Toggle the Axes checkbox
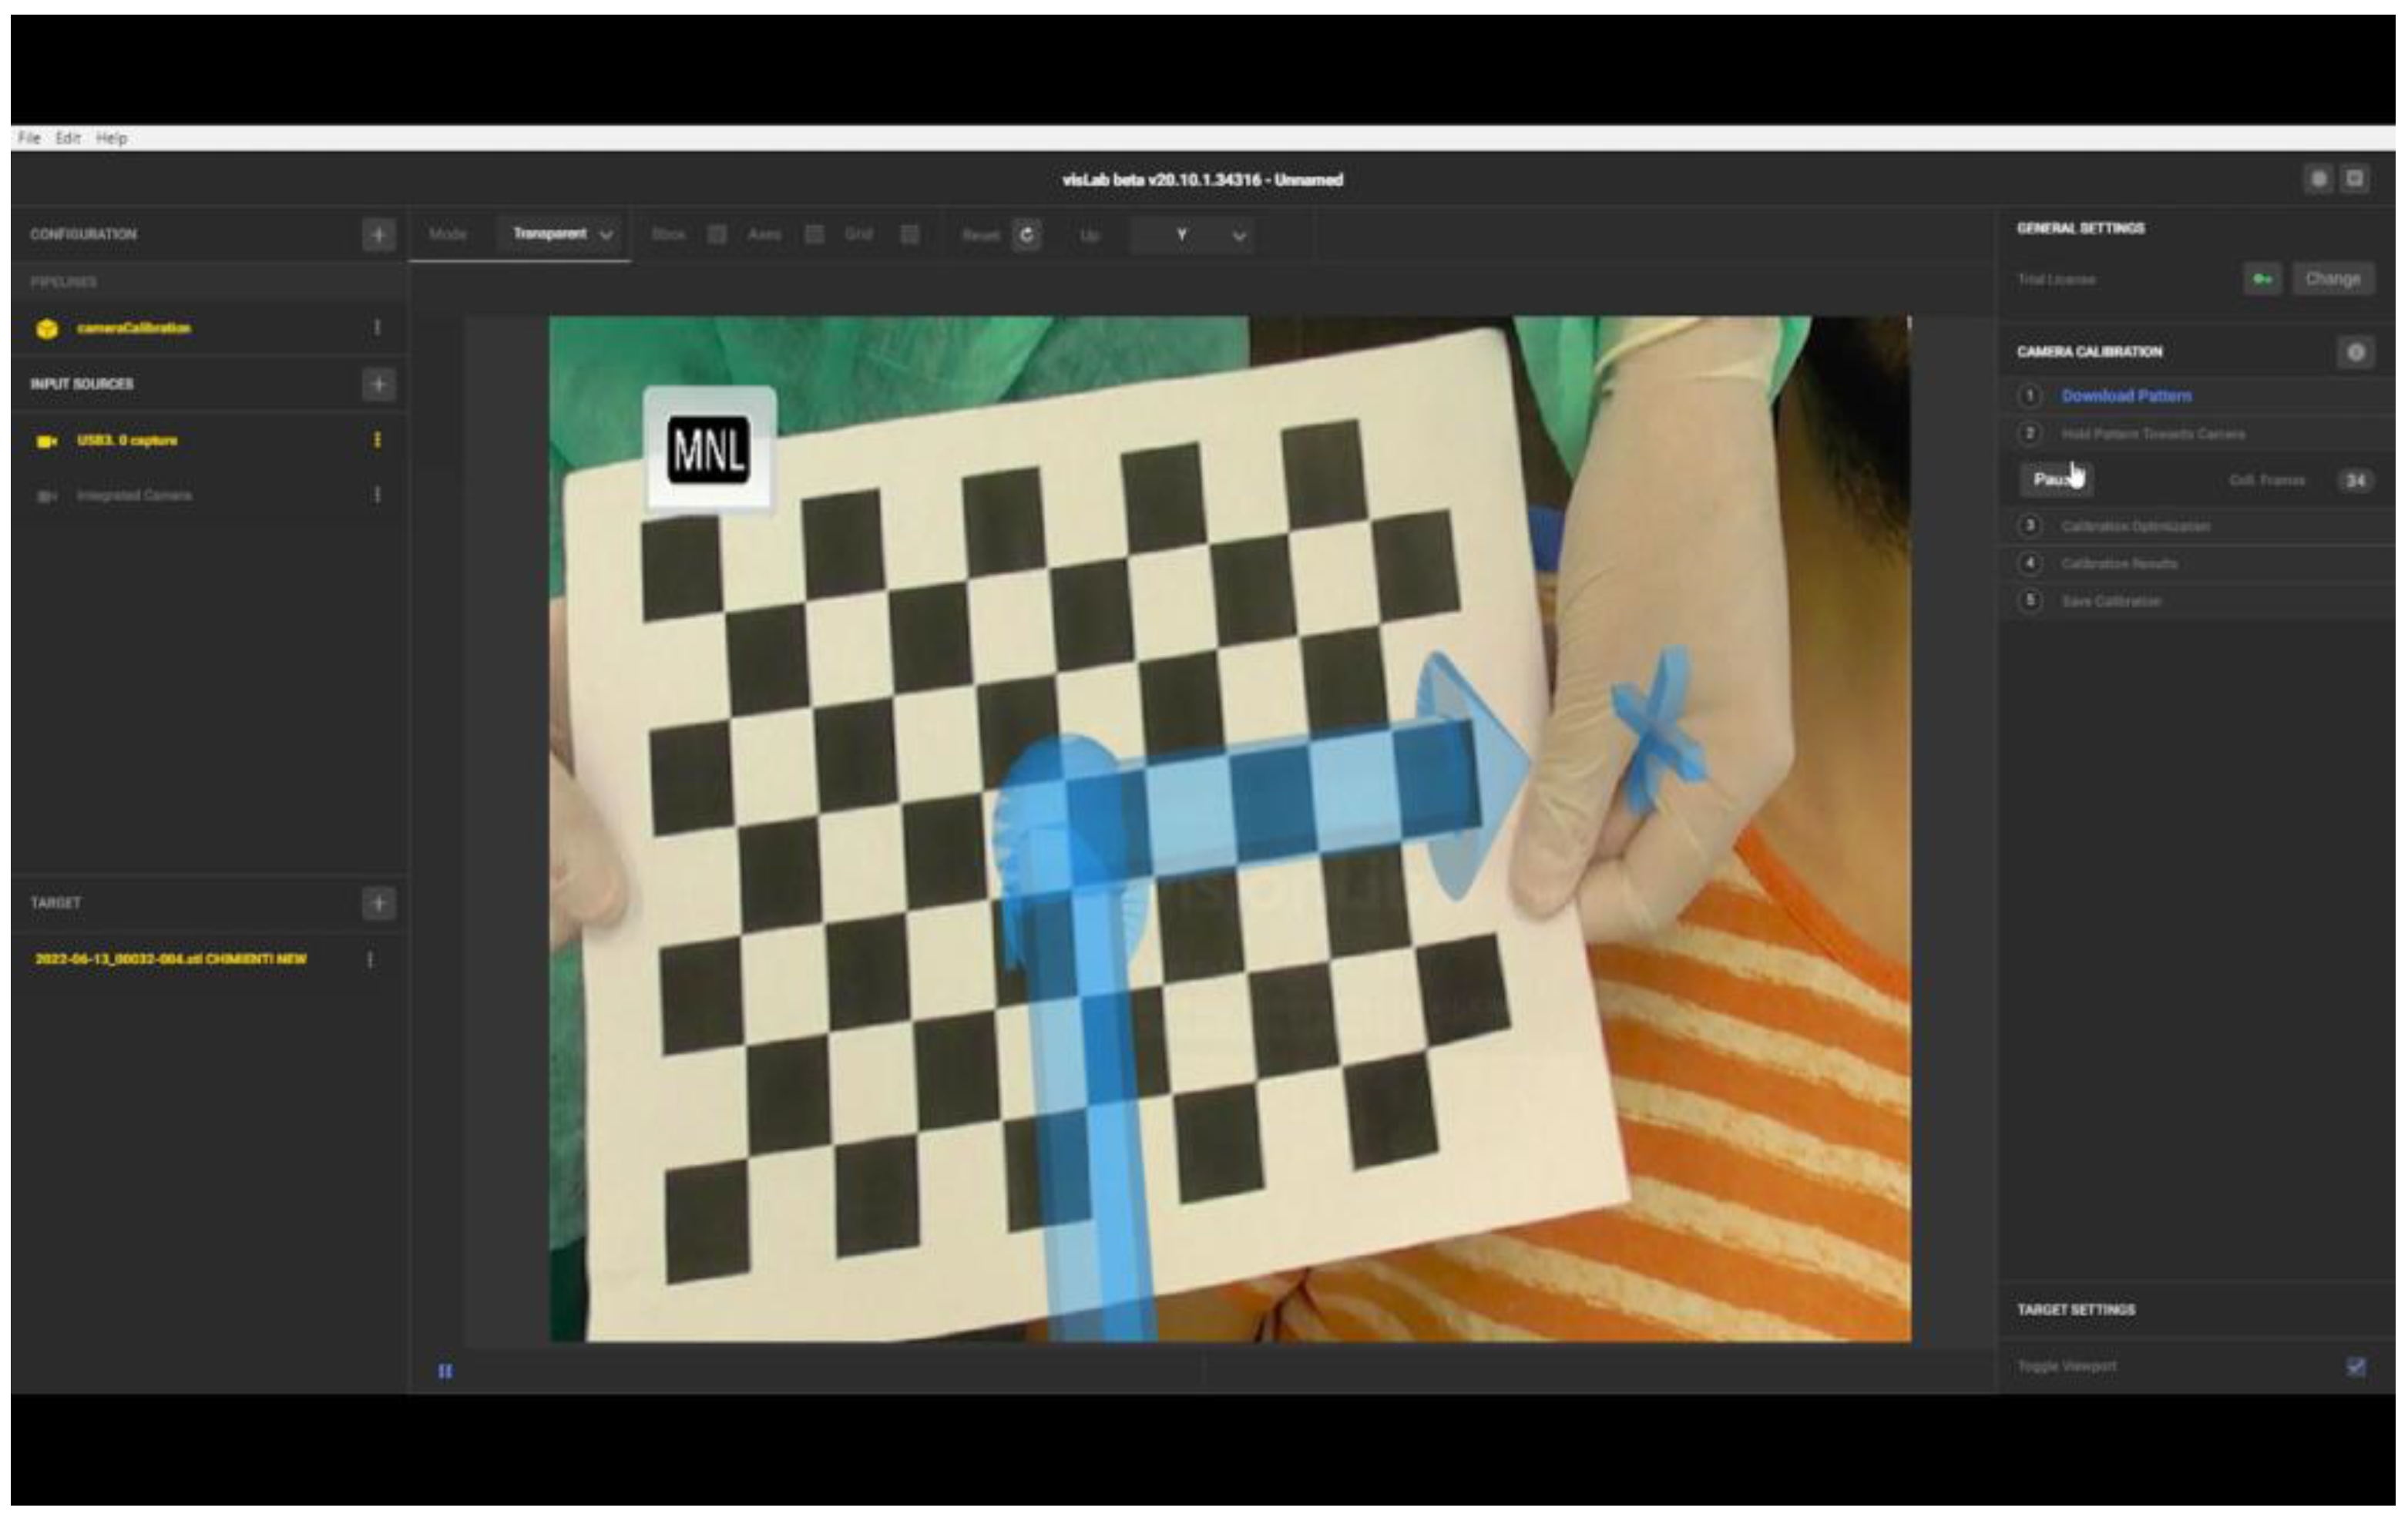Screen dimensions: 2408x1521 point(814,235)
